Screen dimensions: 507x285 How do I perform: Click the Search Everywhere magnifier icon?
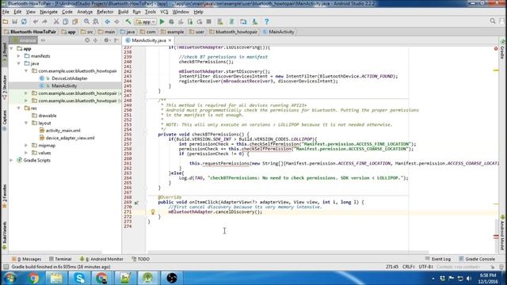pos(493,21)
